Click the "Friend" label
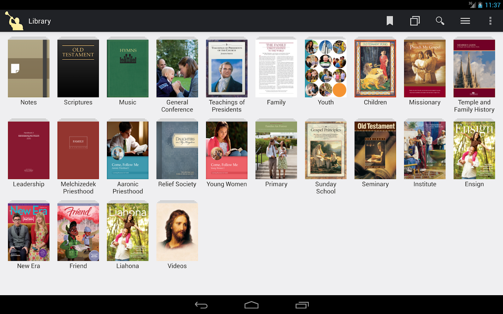The height and width of the screenshot is (314, 503). [x=78, y=266]
